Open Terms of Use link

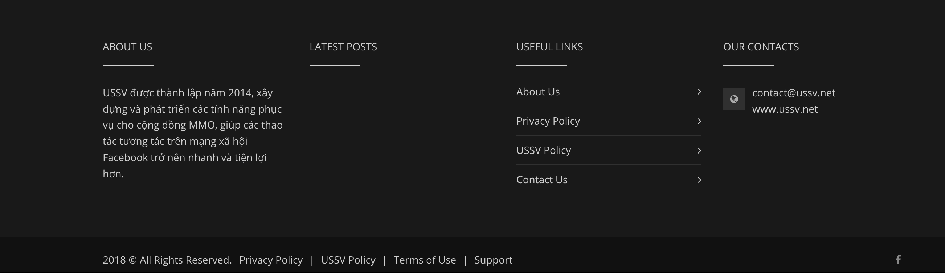pos(425,260)
